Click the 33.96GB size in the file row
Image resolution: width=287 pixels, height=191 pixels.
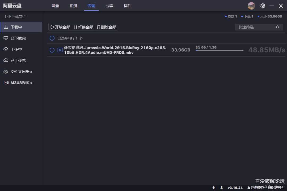point(181,50)
